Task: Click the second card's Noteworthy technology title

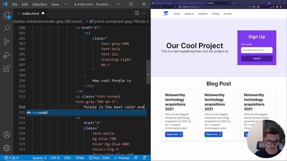Action: coord(215,102)
